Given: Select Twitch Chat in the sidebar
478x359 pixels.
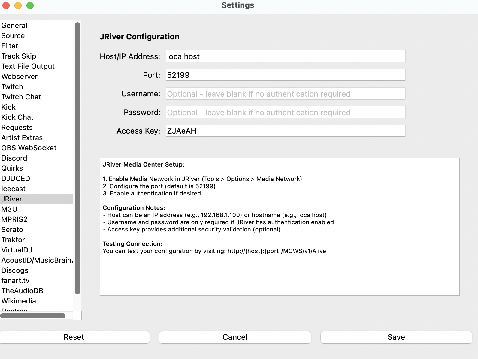Looking at the screenshot, I should [21, 97].
